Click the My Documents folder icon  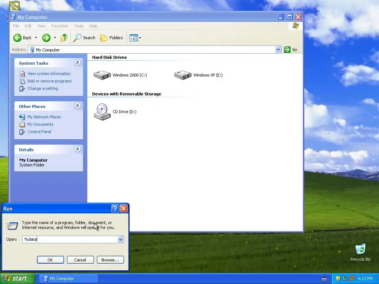(22, 124)
